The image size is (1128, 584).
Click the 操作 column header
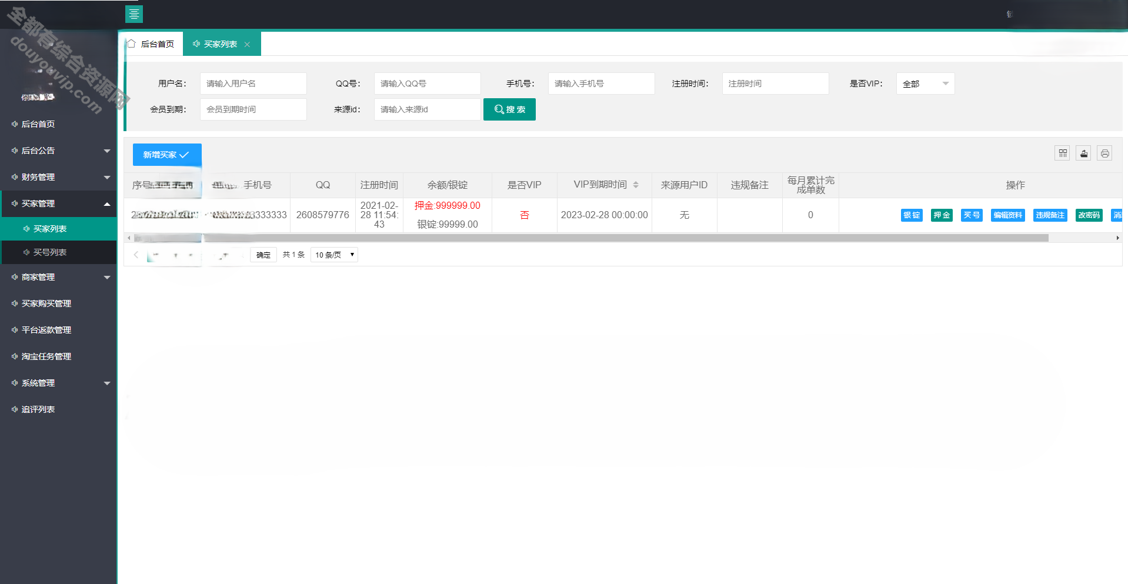pos(1015,185)
